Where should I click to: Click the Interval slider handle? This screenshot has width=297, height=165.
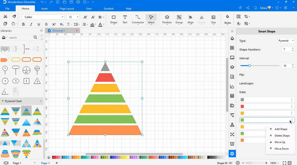click(249, 66)
